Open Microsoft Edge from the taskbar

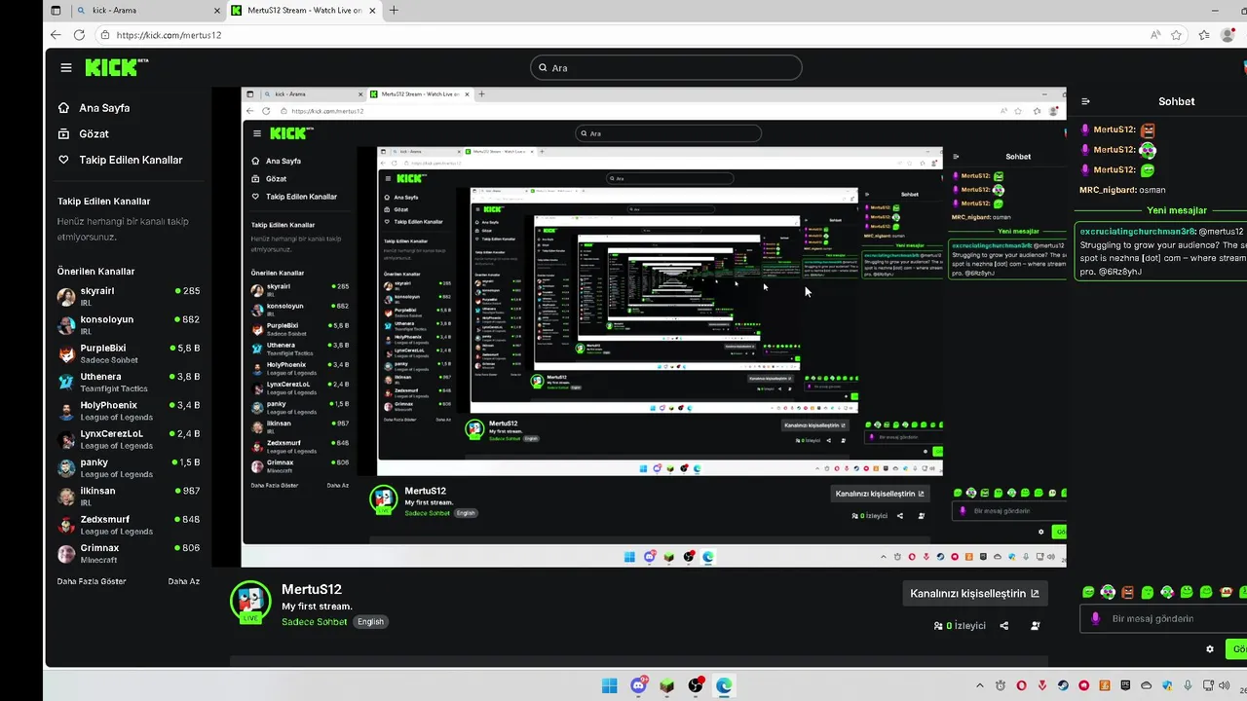724,685
